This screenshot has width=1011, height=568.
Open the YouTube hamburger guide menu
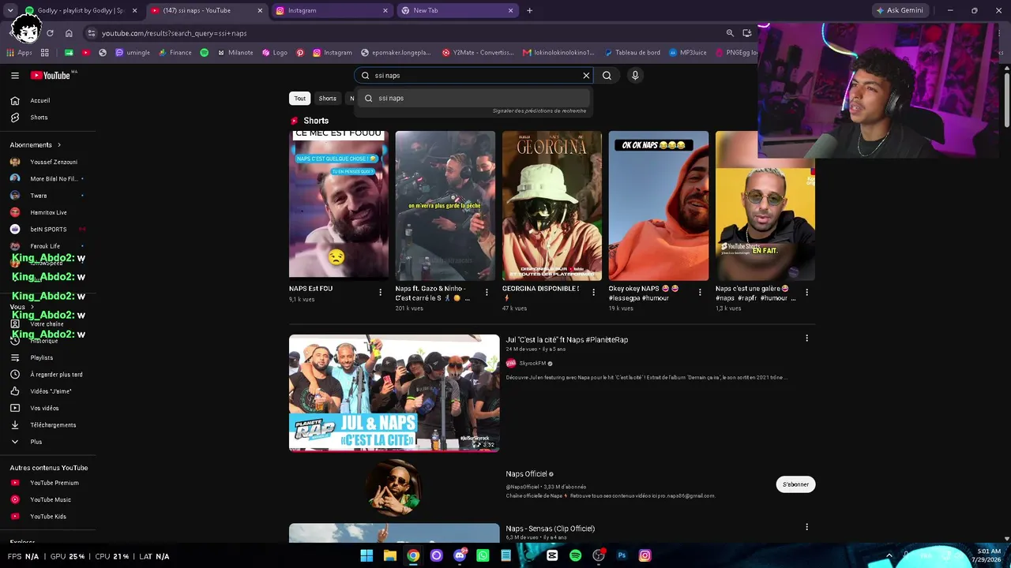click(15, 76)
